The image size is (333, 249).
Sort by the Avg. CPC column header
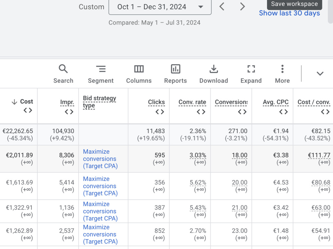point(276,102)
